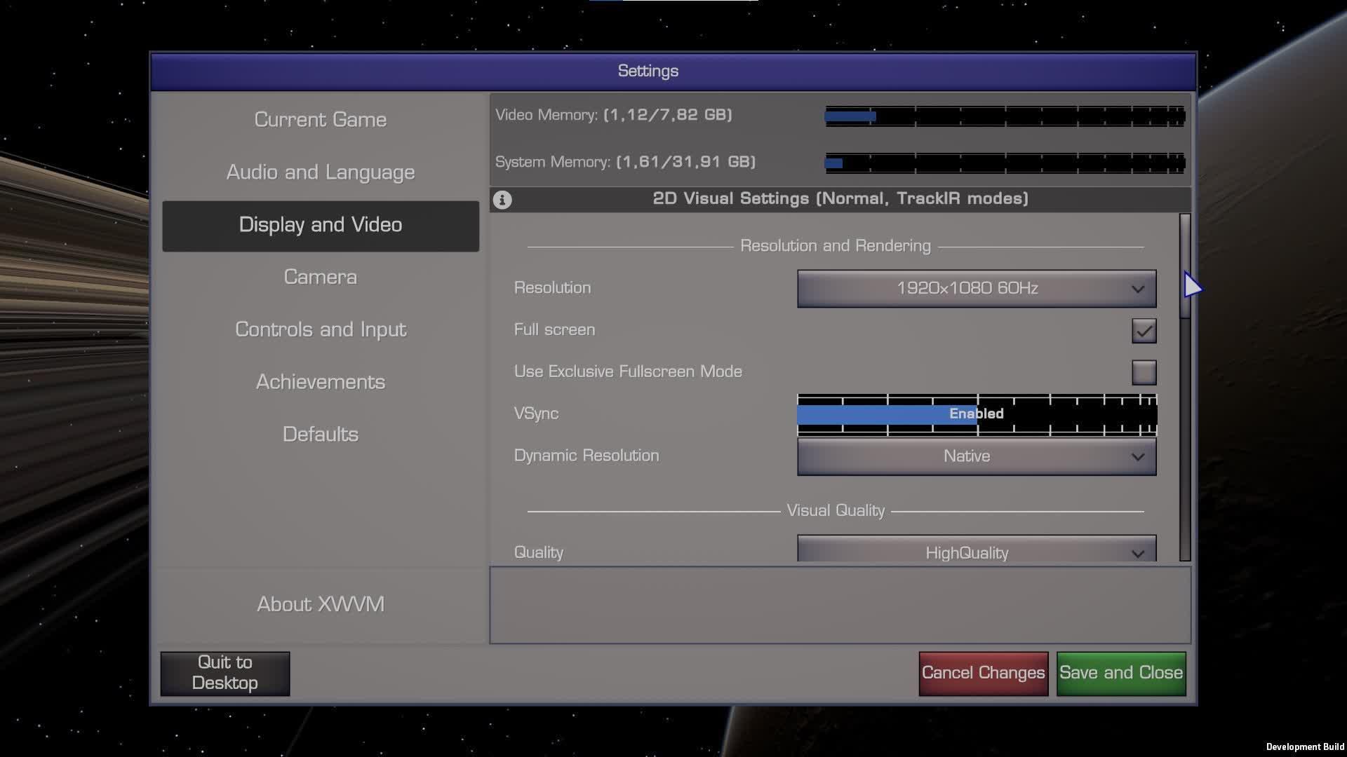Toggle the Full screen checkbox
1347x757 pixels.
(x=1144, y=331)
